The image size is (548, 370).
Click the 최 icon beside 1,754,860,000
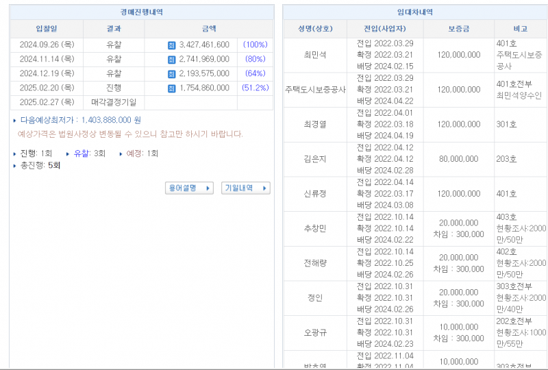[172, 88]
